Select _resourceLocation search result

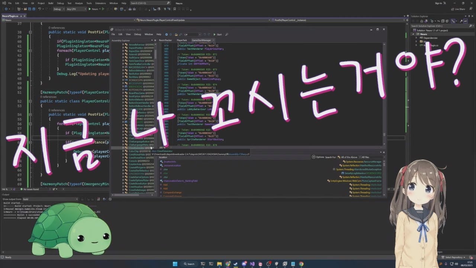click(x=172, y=165)
